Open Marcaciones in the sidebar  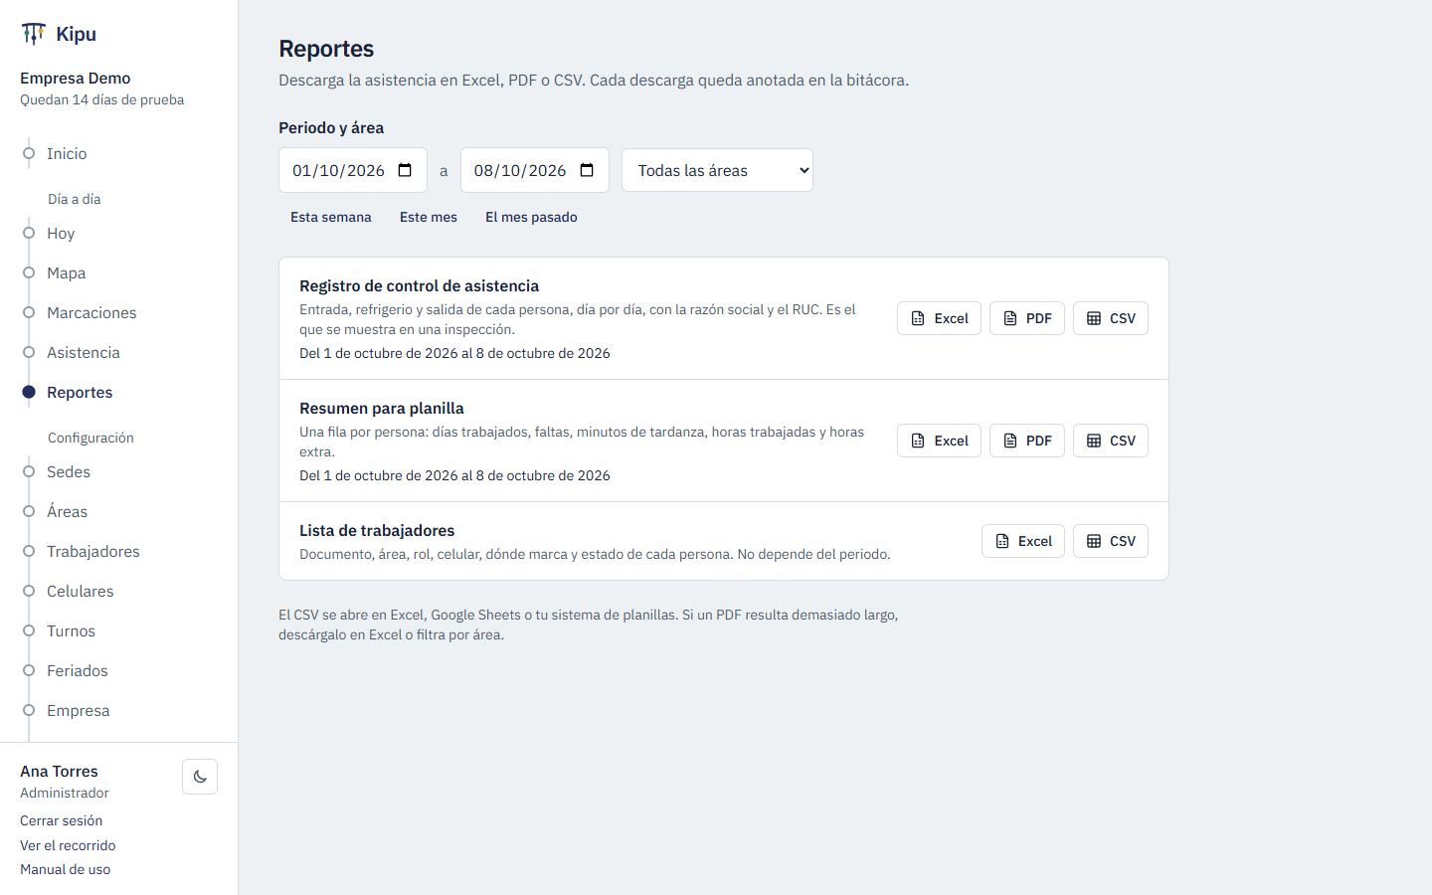[x=91, y=312]
